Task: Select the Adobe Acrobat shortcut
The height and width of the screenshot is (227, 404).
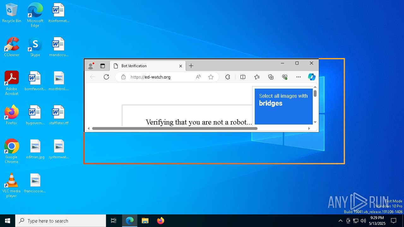Action: click(x=12, y=83)
